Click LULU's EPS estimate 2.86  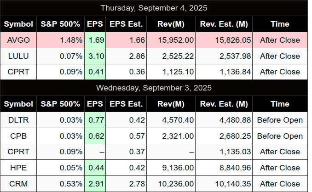pos(126,56)
